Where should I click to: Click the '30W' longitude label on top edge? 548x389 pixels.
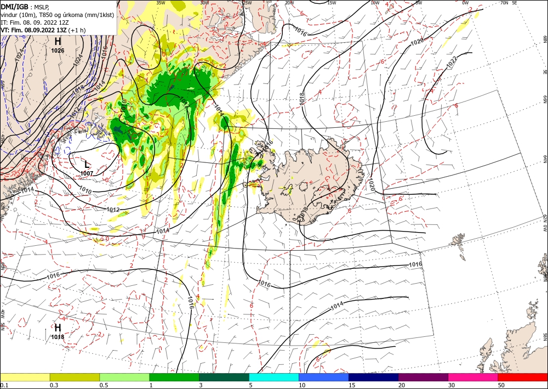[204, 3]
